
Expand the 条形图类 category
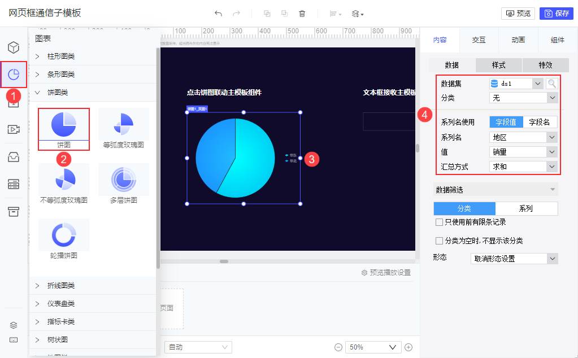(93, 75)
